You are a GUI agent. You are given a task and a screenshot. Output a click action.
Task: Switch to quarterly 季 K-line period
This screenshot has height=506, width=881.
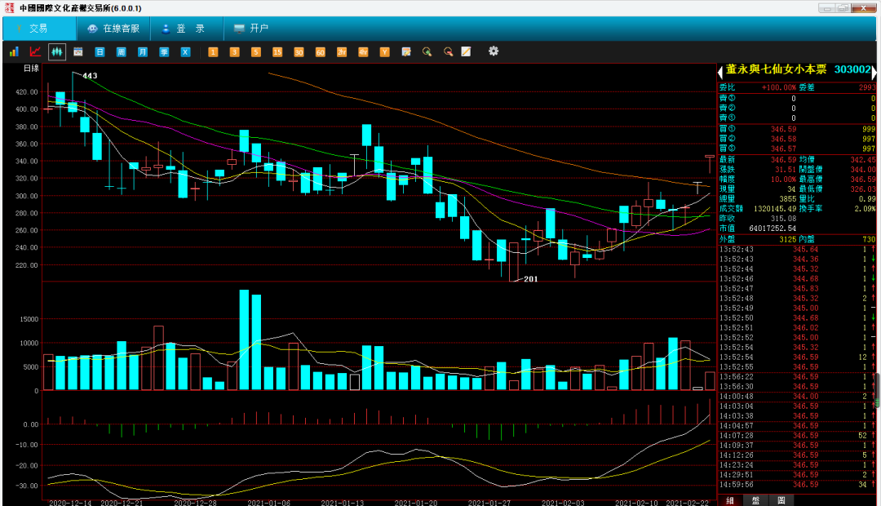point(164,51)
